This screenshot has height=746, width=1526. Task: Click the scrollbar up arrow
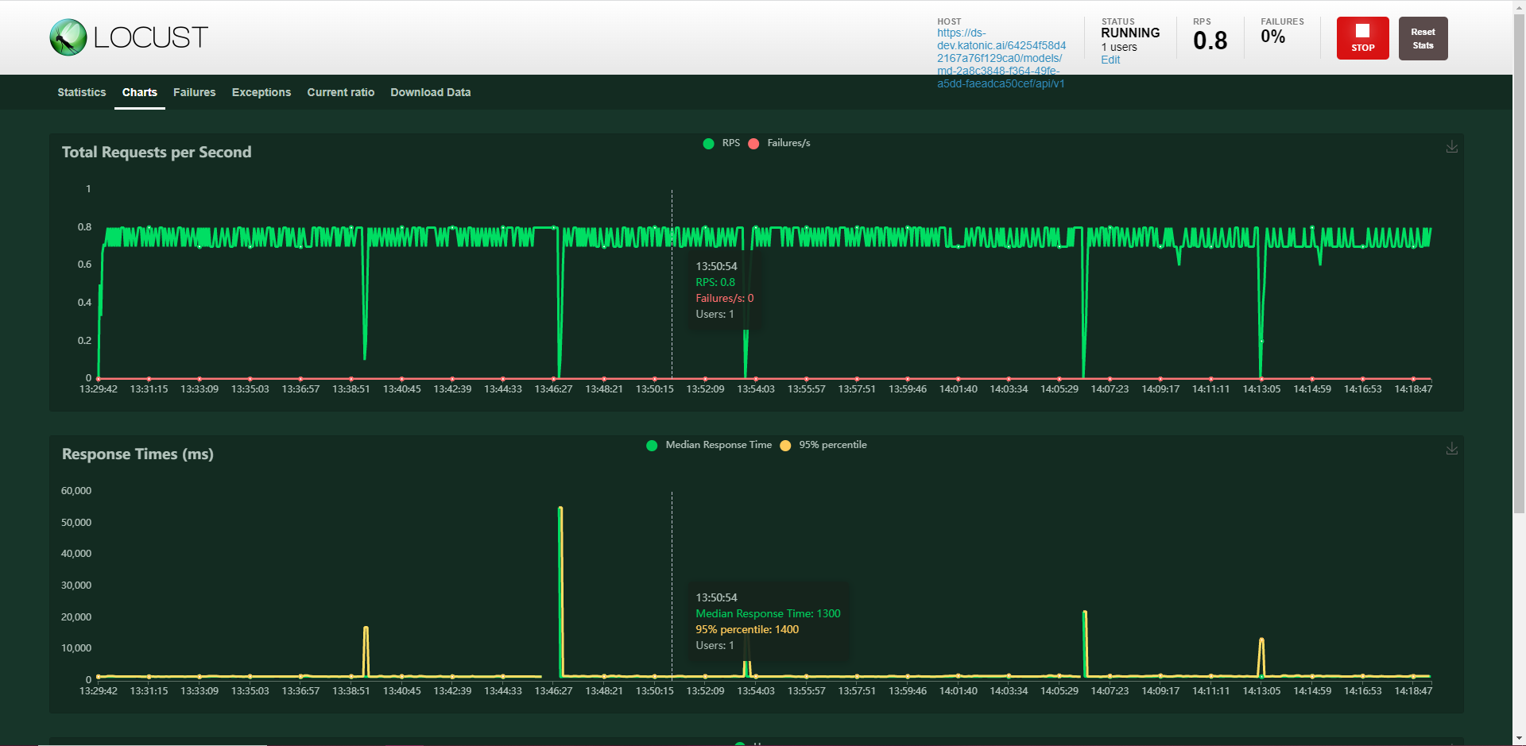(1519, 6)
